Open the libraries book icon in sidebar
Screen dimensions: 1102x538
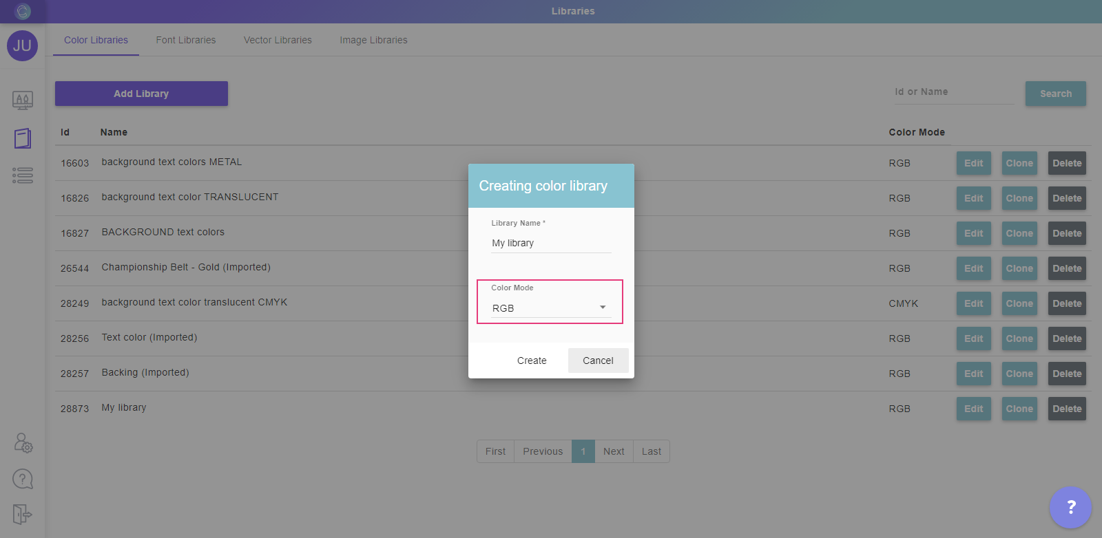point(23,138)
